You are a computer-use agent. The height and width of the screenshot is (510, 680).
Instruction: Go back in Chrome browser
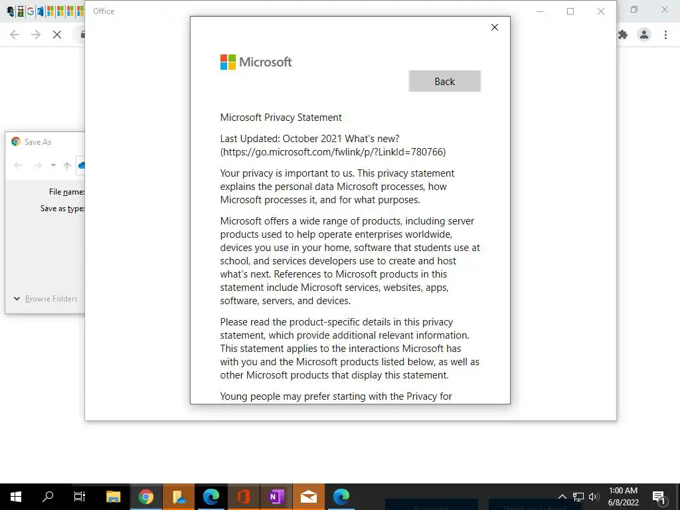pos(15,35)
